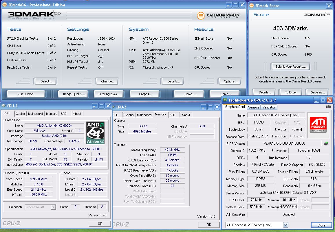Screen dimensions: 335x232
Task: Select SPD tab in the right CPU-Z window
Action: point(172,115)
